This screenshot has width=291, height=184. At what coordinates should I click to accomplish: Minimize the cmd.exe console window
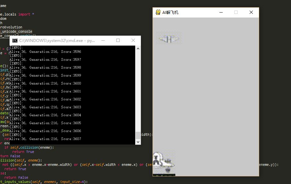click(x=103, y=40)
